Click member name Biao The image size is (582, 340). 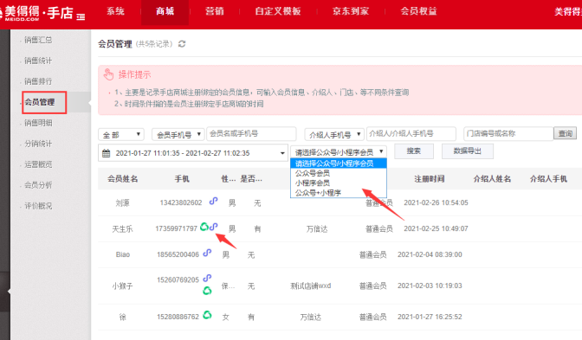pos(122,254)
